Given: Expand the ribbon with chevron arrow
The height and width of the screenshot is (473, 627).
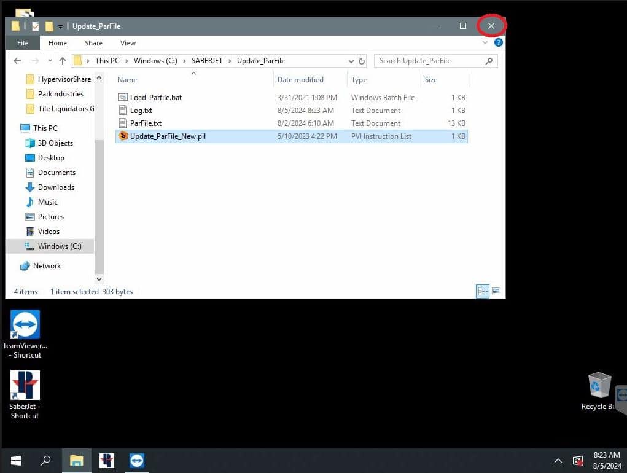Looking at the screenshot, I should [485, 42].
